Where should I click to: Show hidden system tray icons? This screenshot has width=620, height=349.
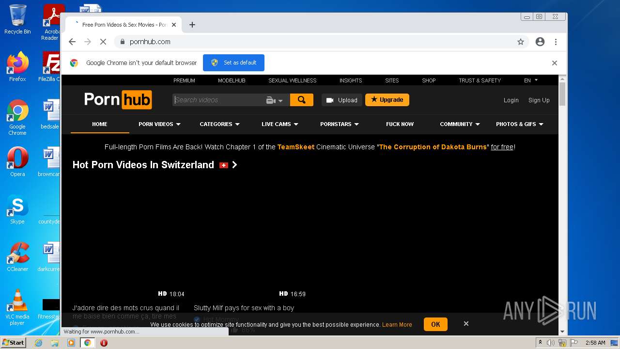pos(540,343)
